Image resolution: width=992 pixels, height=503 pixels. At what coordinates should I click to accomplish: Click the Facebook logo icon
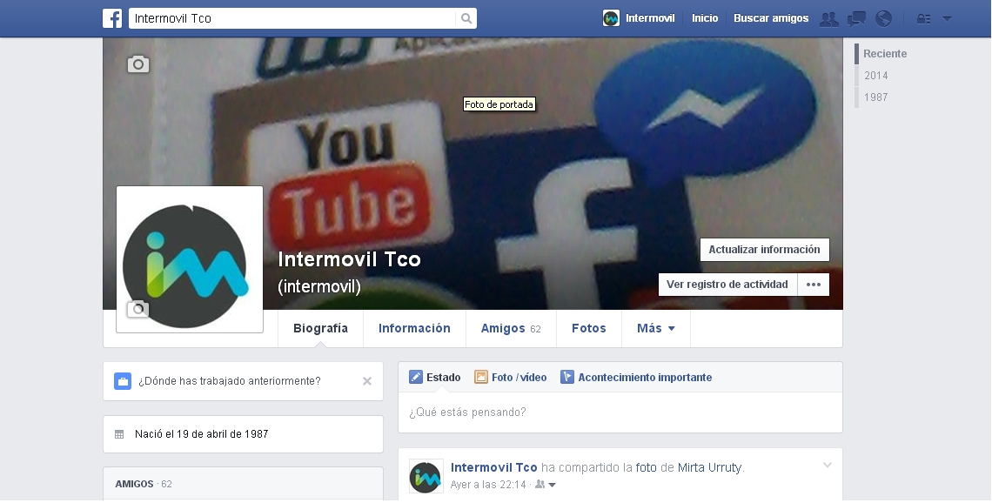pos(112,18)
